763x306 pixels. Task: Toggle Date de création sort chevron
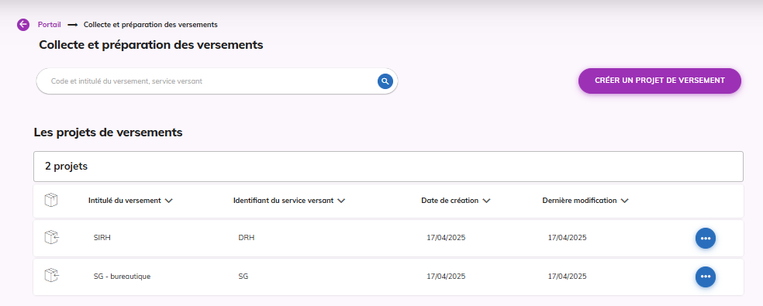(486, 201)
